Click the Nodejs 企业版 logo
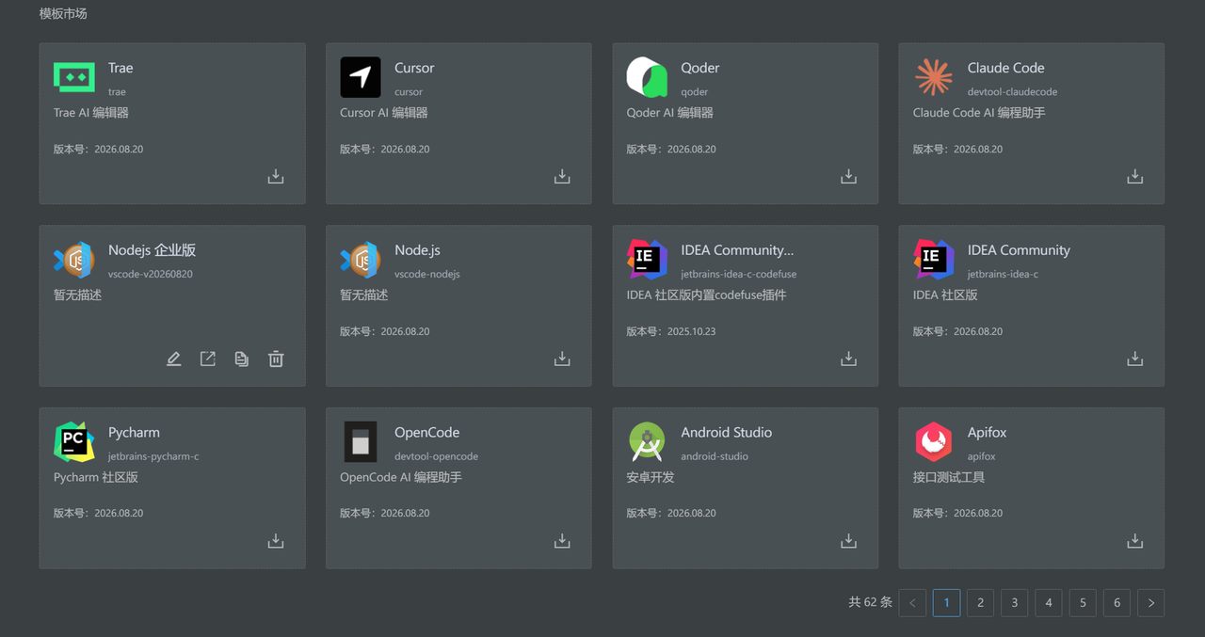Image resolution: width=1205 pixels, height=637 pixels. [74, 260]
